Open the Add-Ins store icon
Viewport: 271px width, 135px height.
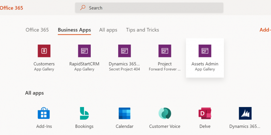point(44,113)
